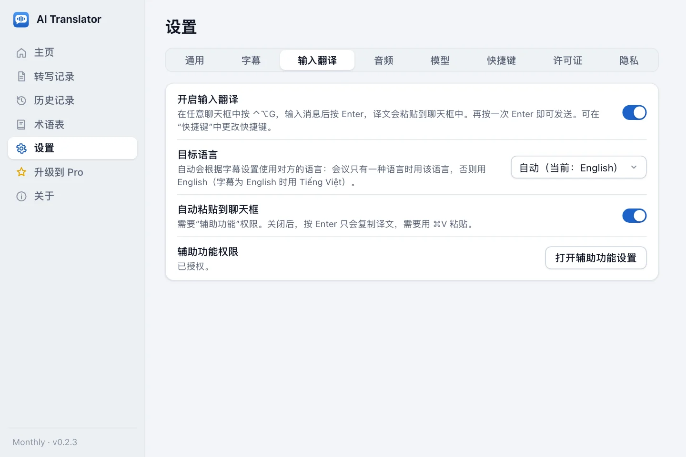Click the 打开辅助功能设置 button
This screenshot has height=457, width=686.
[596, 258]
